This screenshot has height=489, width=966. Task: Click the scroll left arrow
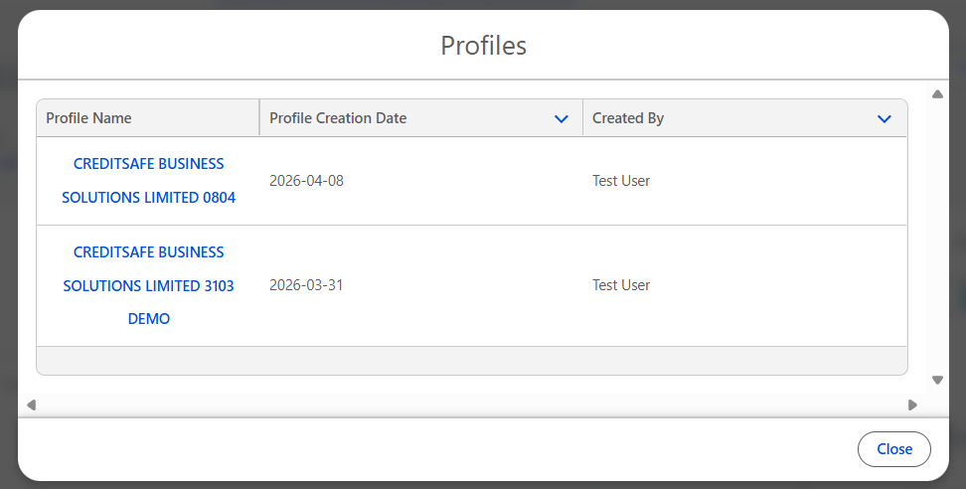[31, 405]
